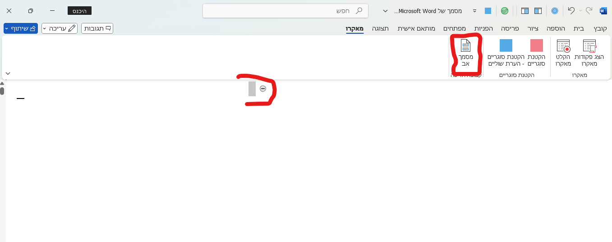Start recording with הקלט מאקרו
Viewport: 612px width, 242px height.
563,46
